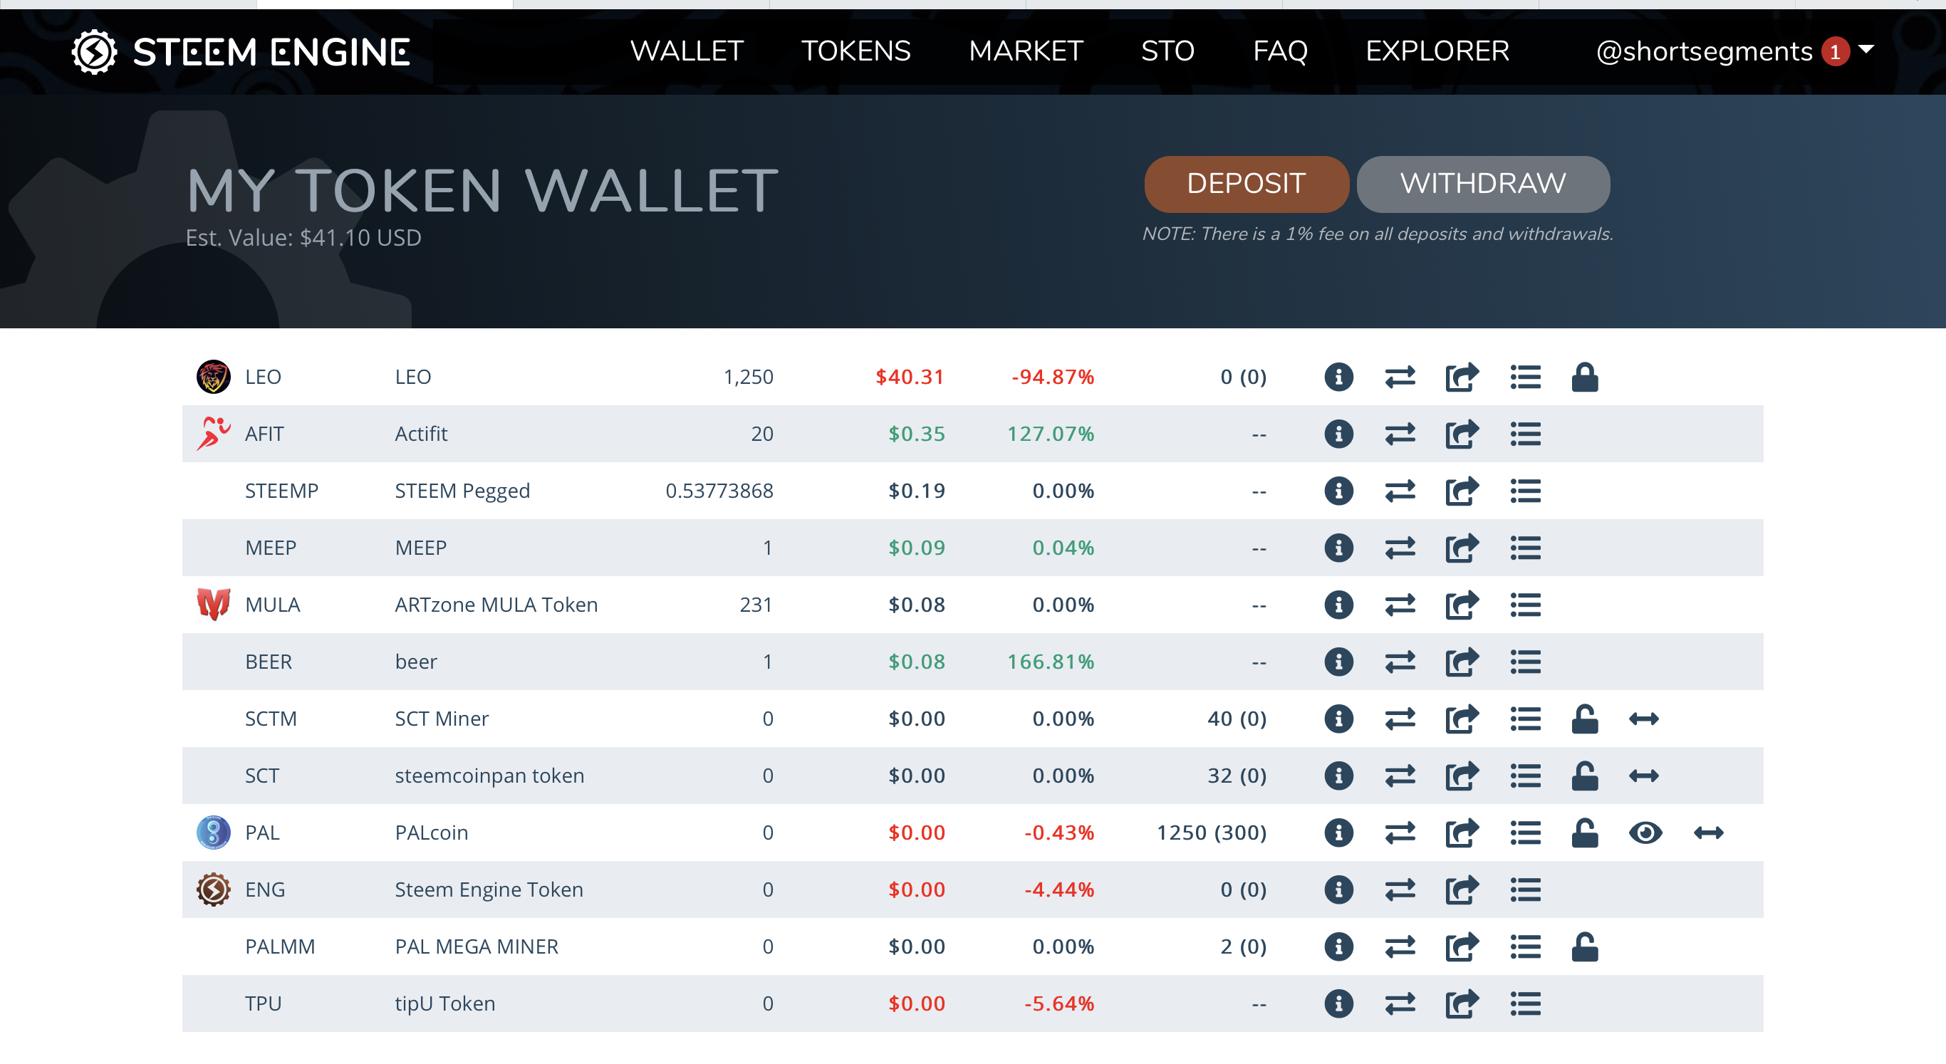Open the WALLET menu item
Screen dimensions: 1946x1064
point(687,51)
